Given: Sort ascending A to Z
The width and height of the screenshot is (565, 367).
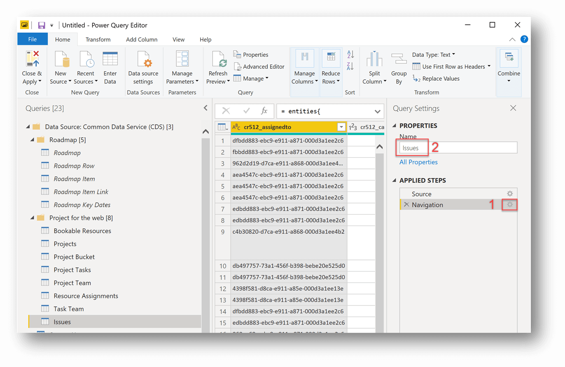Looking at the screenshot, I should (x=350, y=54).
